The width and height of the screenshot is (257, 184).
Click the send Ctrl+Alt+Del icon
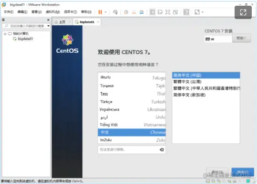pos(115,12)
